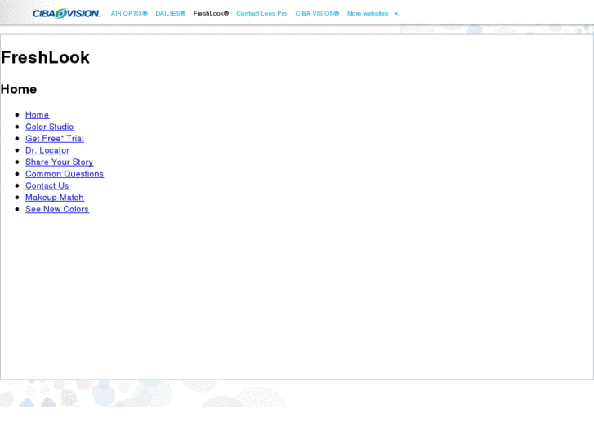594x445 pixels.
Task: Click See New Colors link
Action: (57, 209)
